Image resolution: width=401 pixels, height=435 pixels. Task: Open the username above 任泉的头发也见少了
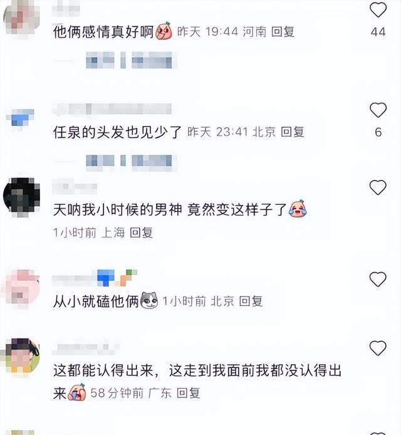(x=112, y=109)
